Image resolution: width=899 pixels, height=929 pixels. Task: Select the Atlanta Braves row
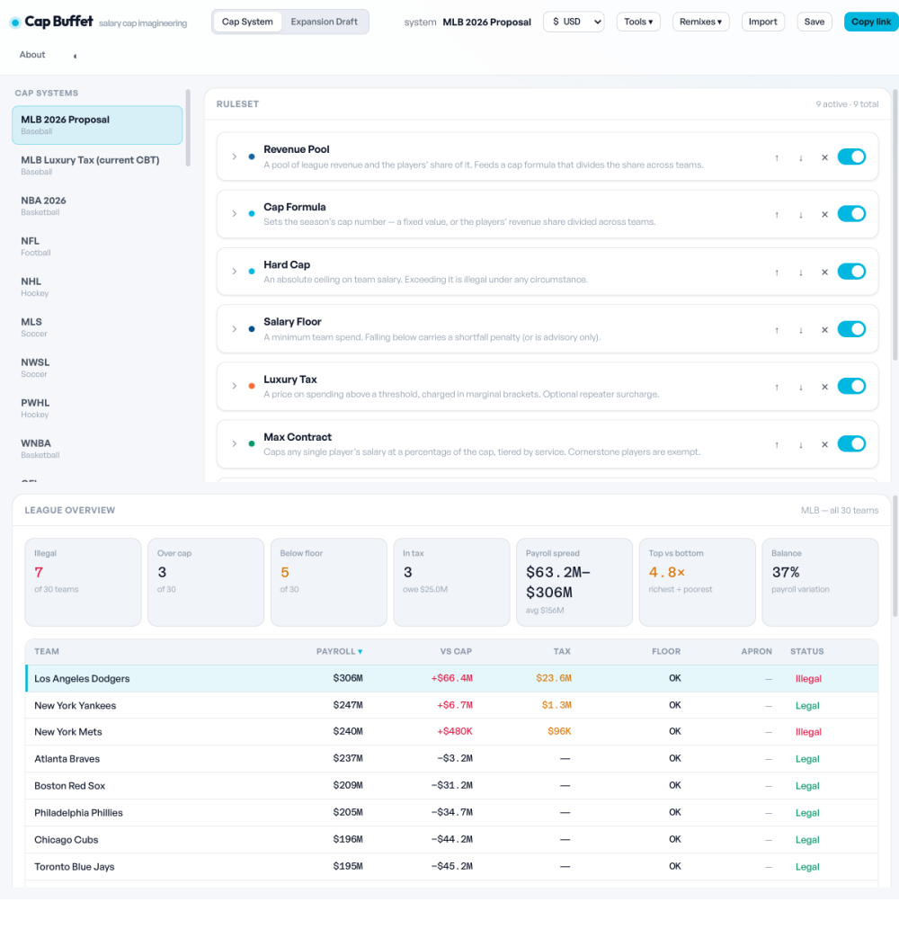click(452, 758)
